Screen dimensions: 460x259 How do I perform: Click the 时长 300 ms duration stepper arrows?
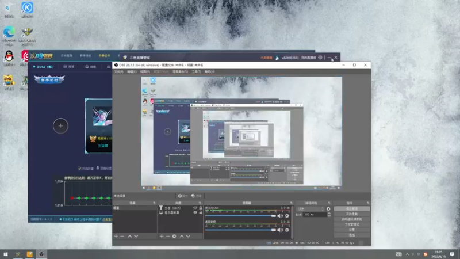tap(329, 215)
